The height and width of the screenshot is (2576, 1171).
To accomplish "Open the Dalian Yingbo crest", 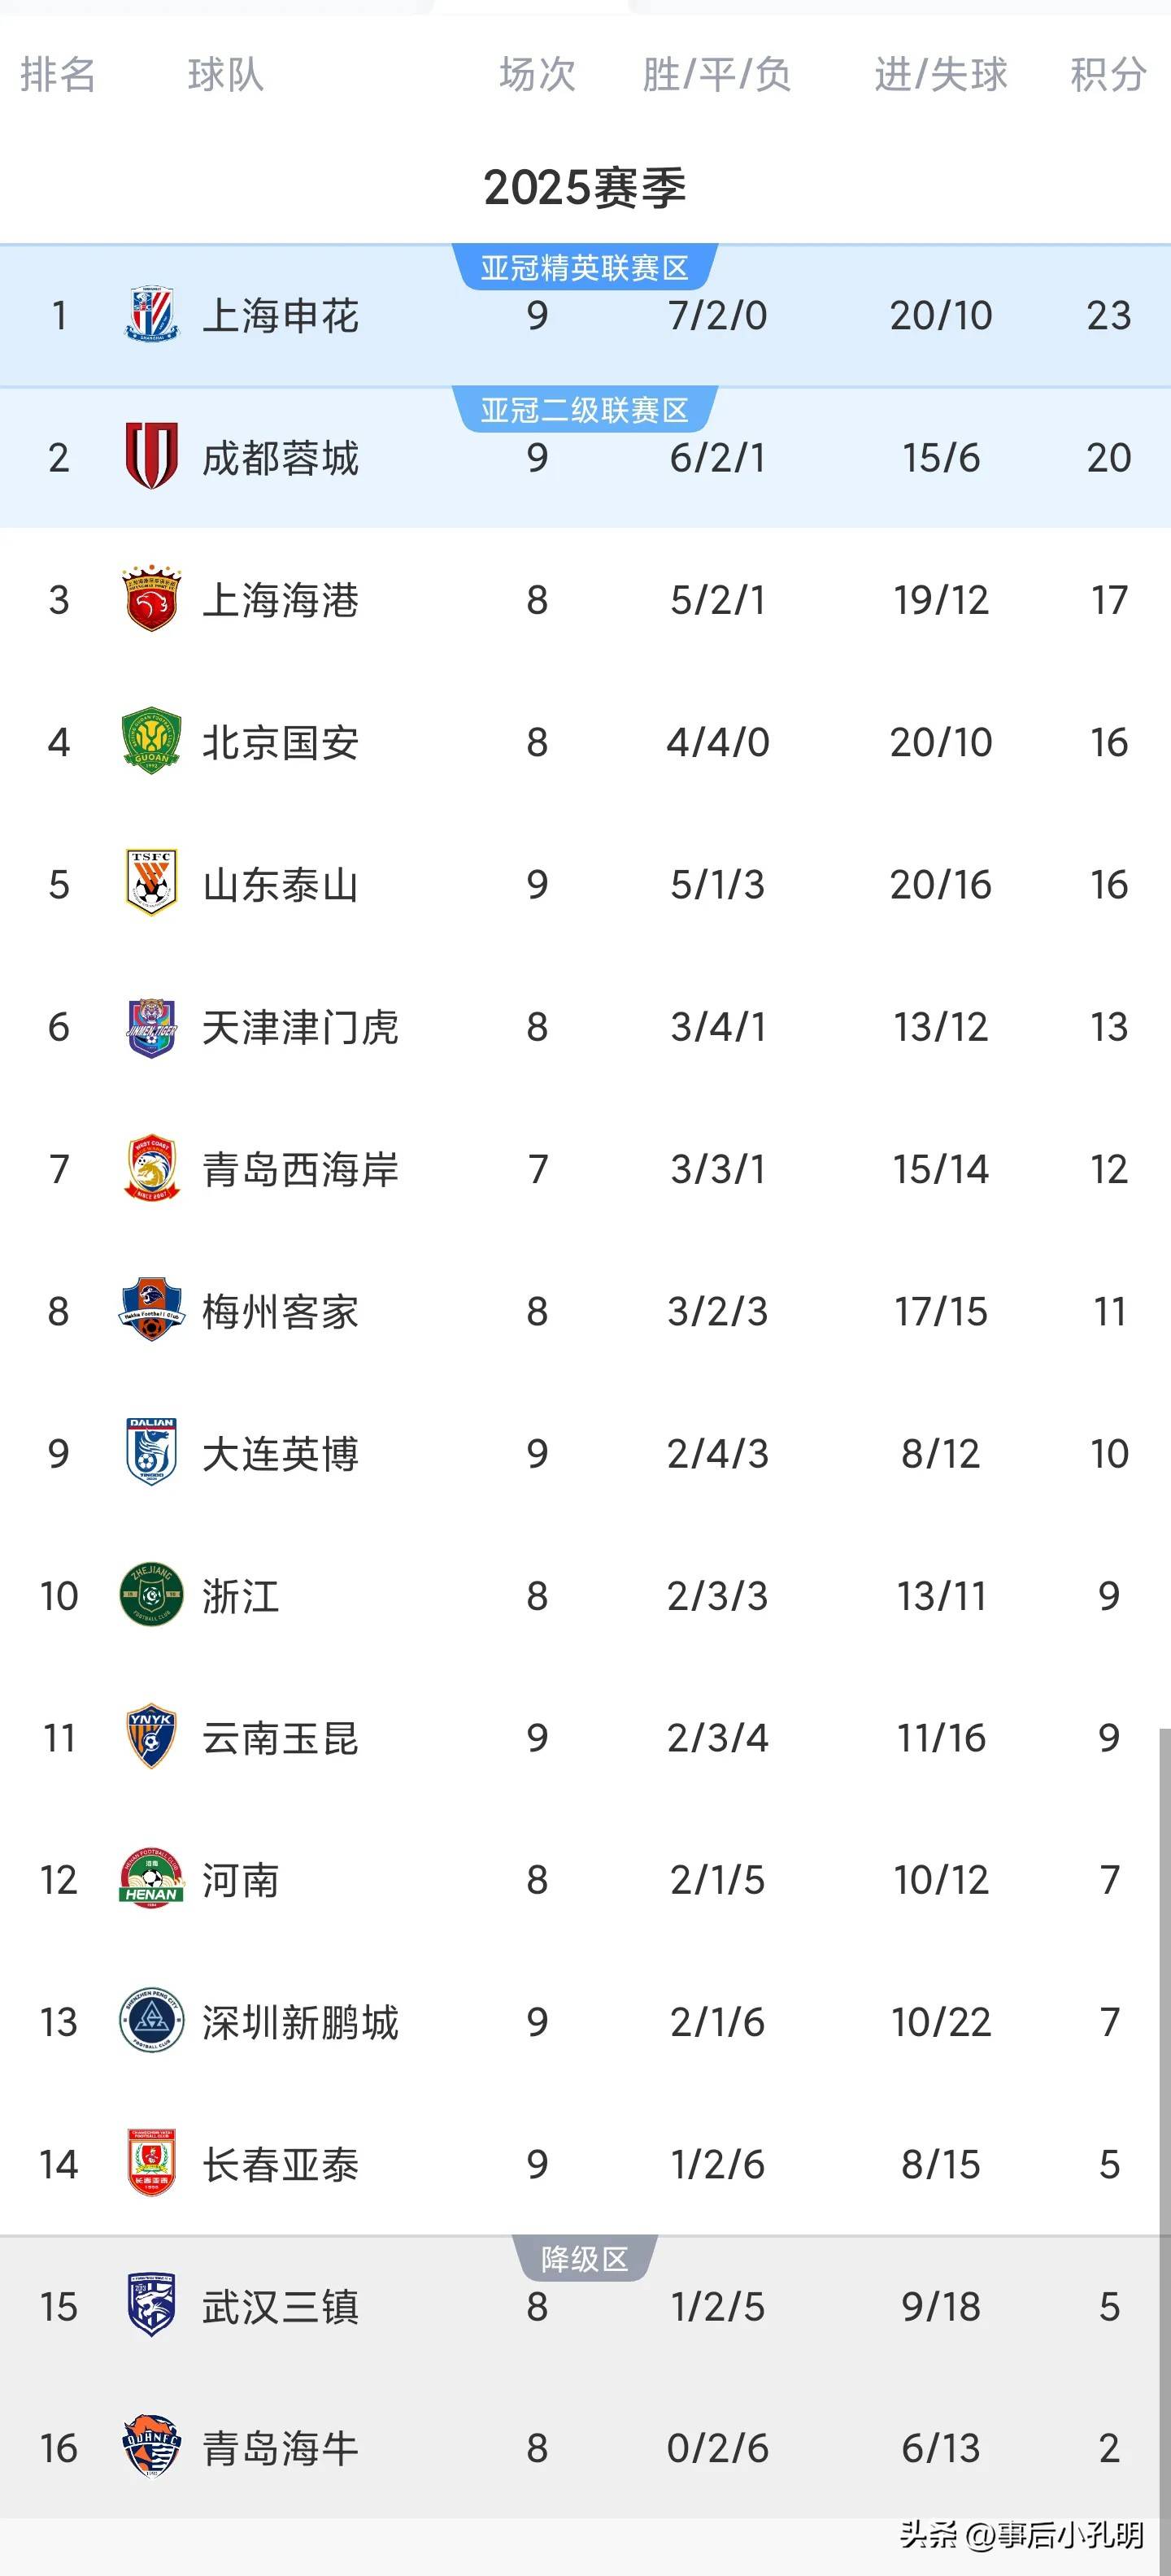I will (x=151, y=1453).
